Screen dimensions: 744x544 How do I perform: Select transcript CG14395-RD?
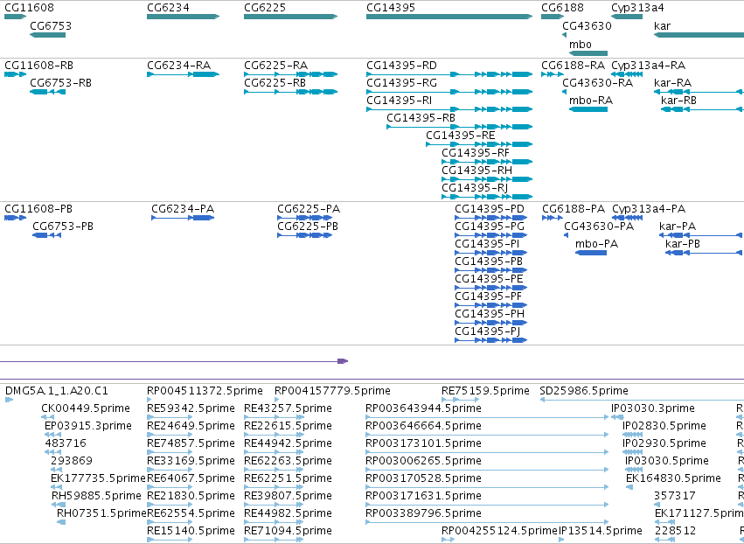coord(401,65)
